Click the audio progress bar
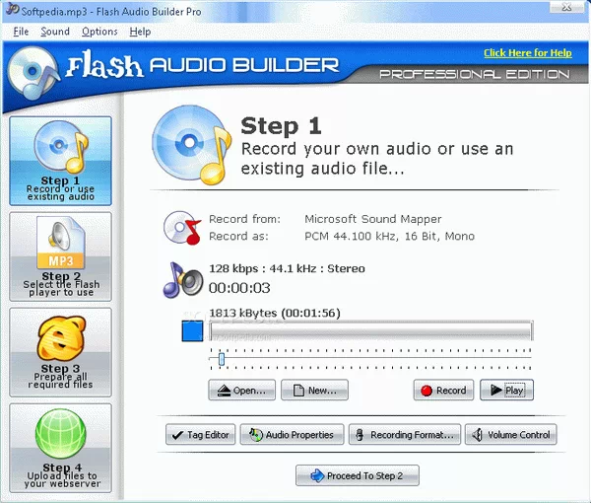591x503 pixels. click(x=371, y=331)
